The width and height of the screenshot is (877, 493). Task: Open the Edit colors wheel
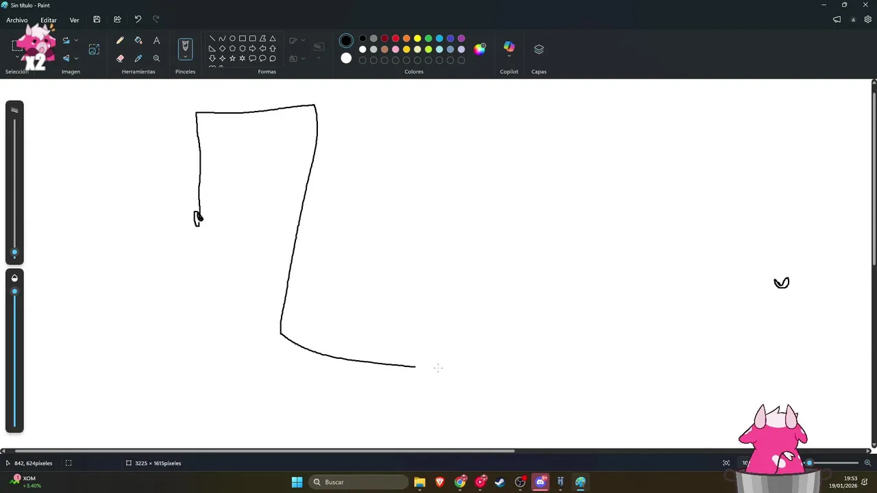coord(480,49)
